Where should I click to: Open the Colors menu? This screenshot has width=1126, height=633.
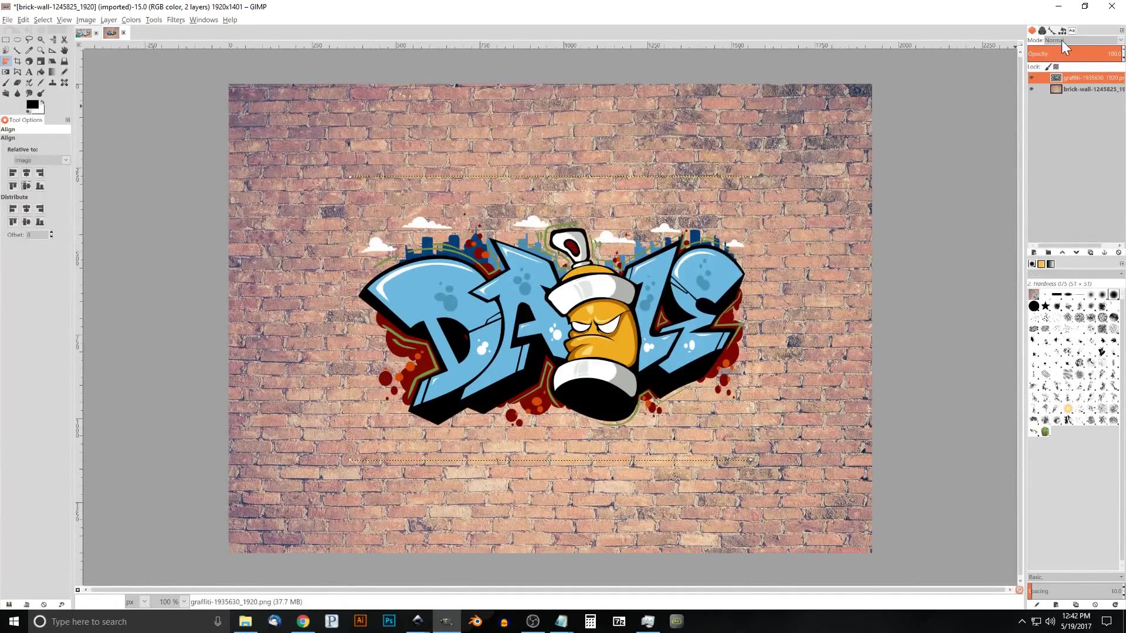[131, 20]
